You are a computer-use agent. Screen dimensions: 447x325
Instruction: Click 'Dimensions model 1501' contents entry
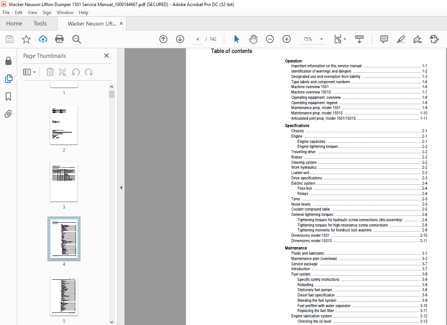tap(359, 235)
